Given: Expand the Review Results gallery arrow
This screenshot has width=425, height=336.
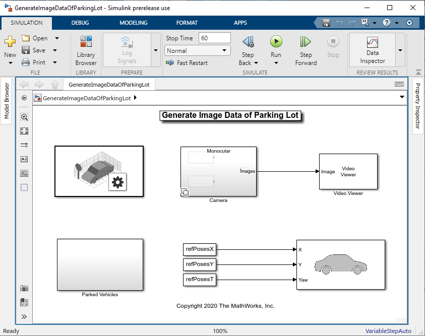Looking at the screenshot, I should (x=400, y=50).
